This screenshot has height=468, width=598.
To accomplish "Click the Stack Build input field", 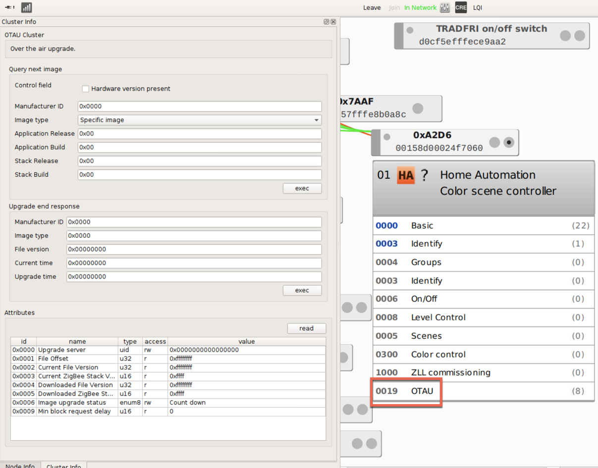I will 200,174.
